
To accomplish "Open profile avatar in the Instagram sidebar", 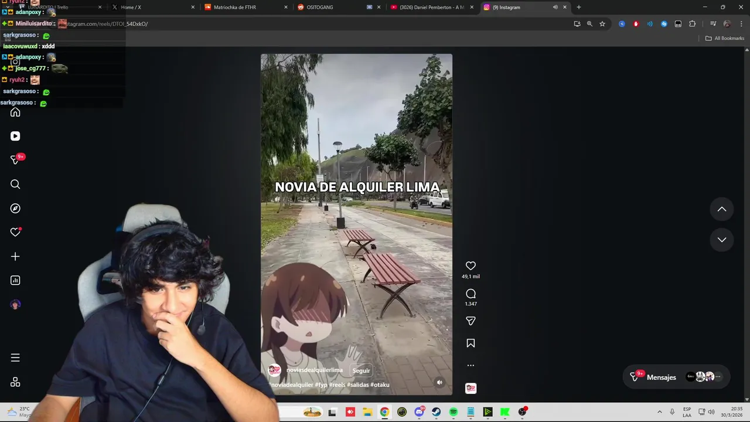I will coord(15,304).
